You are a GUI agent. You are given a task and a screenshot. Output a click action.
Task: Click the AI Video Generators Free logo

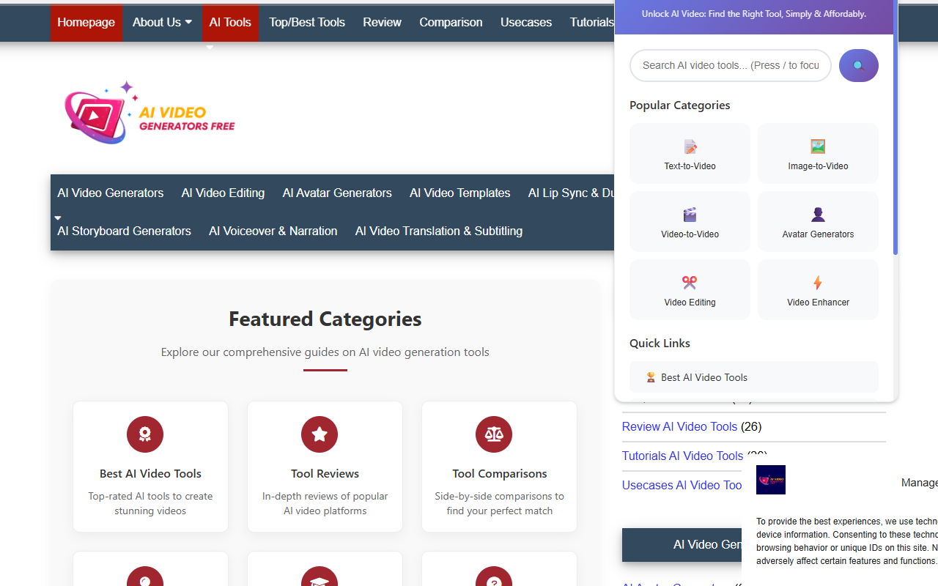click(x=149, y=111)
